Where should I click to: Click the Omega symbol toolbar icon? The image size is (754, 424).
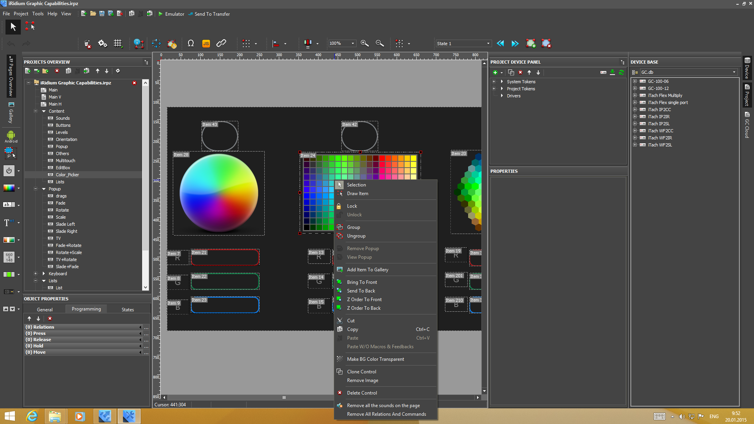(191, 44)
